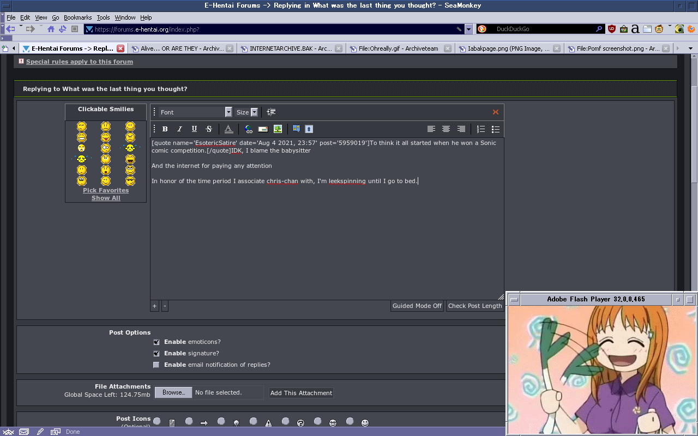698x436 pixels.
Task: Open the Edit menu
Action: (25, 17)
